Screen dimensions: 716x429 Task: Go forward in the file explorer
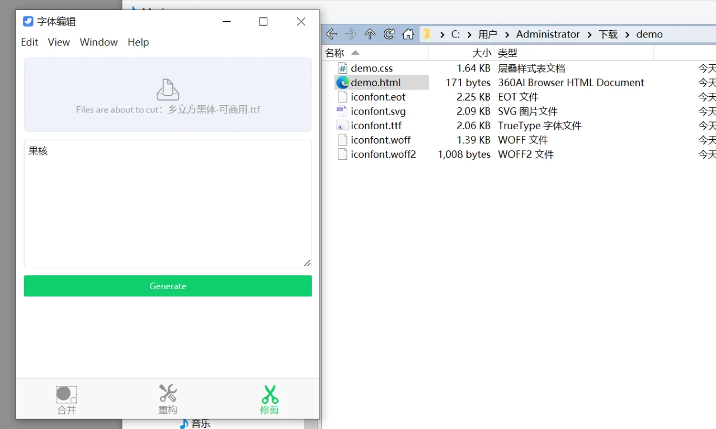351,34
